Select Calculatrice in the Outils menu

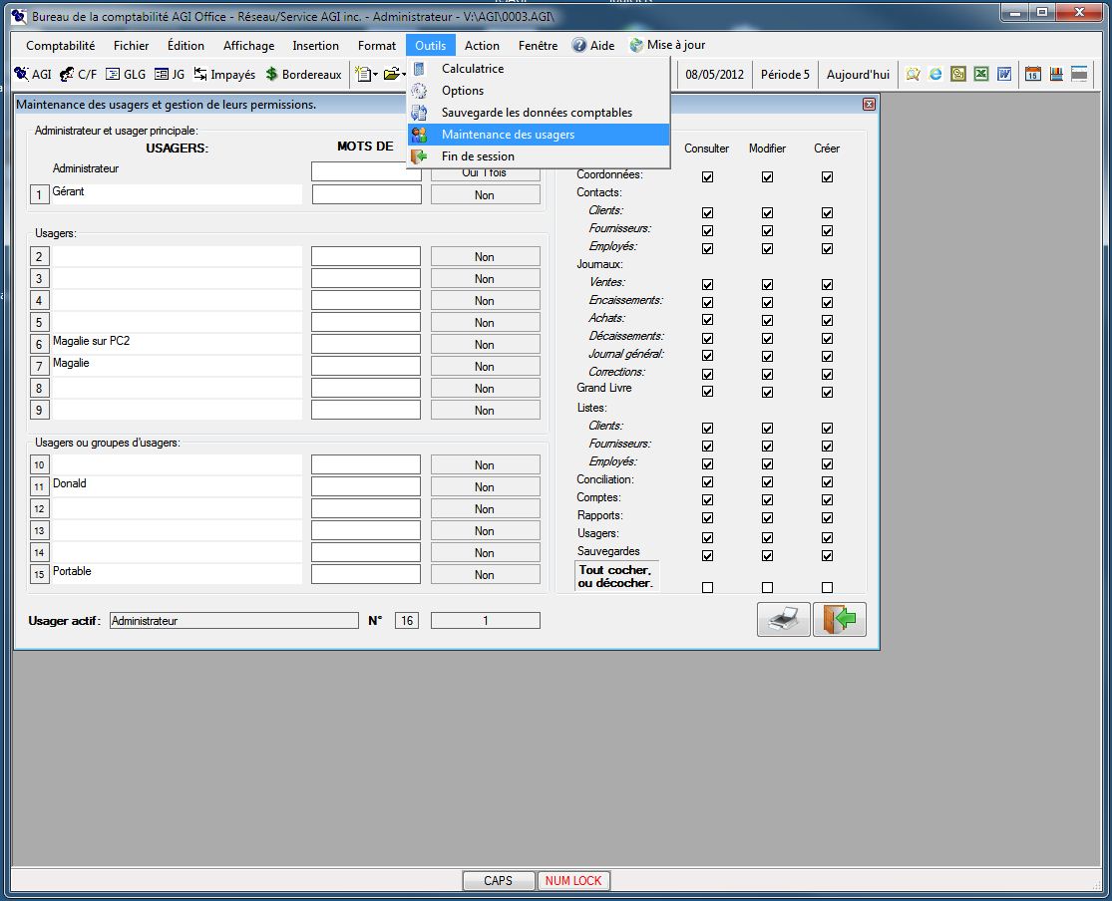(539, 69)
